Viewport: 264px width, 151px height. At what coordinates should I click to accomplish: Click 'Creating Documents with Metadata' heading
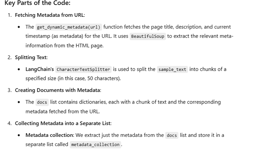57,90
